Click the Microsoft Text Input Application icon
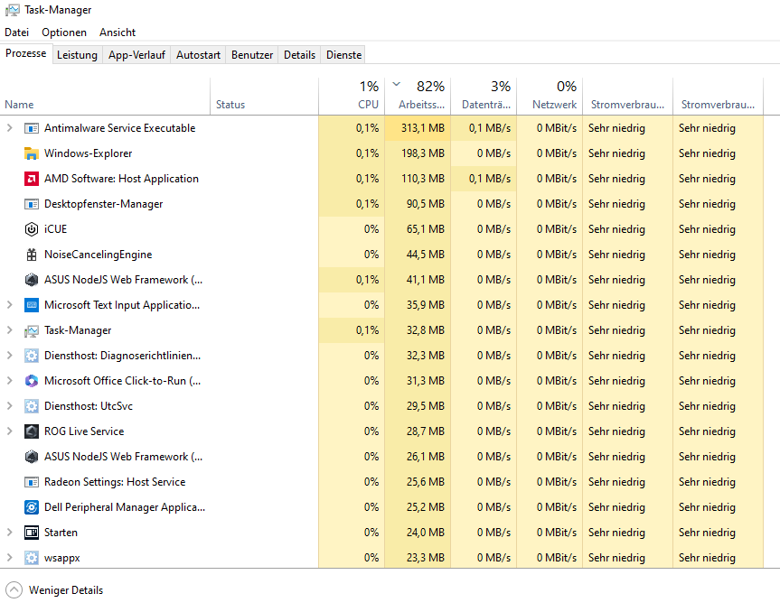Viewport: 780px width, 612px height. click(x=32, y=305)
